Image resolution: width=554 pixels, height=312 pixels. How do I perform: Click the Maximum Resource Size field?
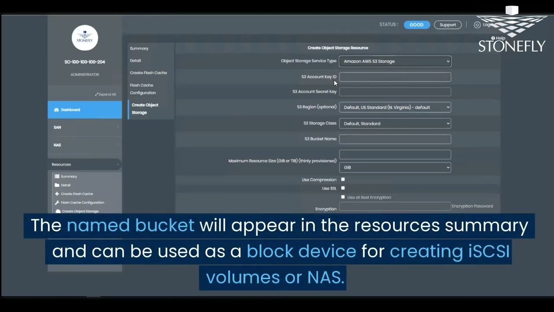point(395,154)
